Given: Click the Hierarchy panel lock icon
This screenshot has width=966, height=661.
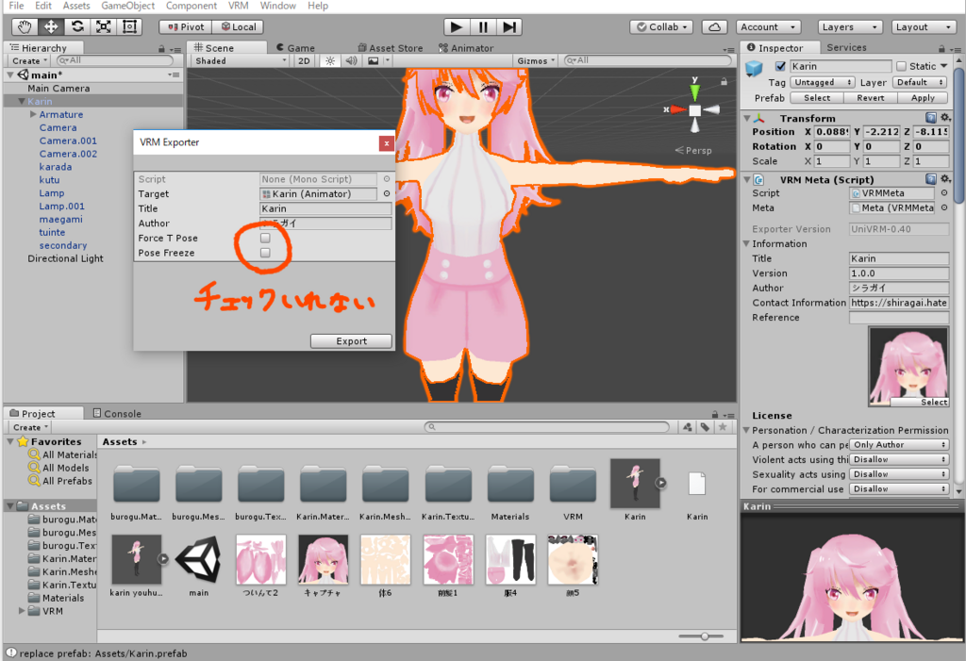Looking at the screenshot, I should (x=161, y=49).
